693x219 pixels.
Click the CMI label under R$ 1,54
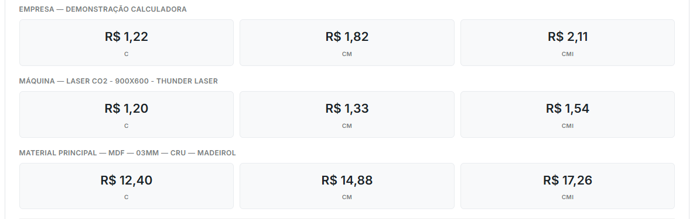568,126
